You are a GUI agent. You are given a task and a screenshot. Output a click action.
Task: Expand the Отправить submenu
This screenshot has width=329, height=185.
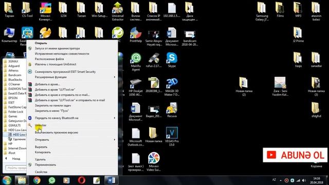click(x=72, y=140)
